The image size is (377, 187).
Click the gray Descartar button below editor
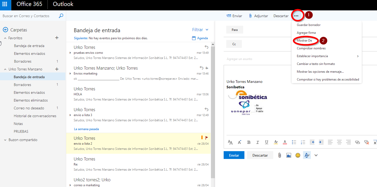click(x=260, y=155)
